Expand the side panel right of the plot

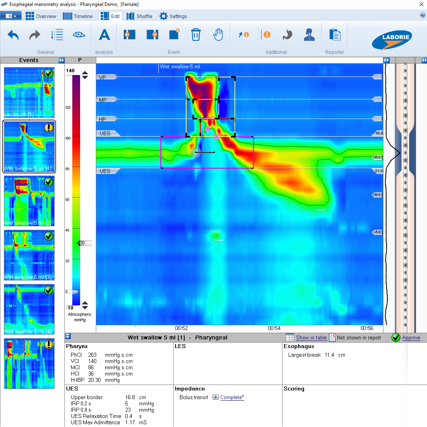coord(387,60)
